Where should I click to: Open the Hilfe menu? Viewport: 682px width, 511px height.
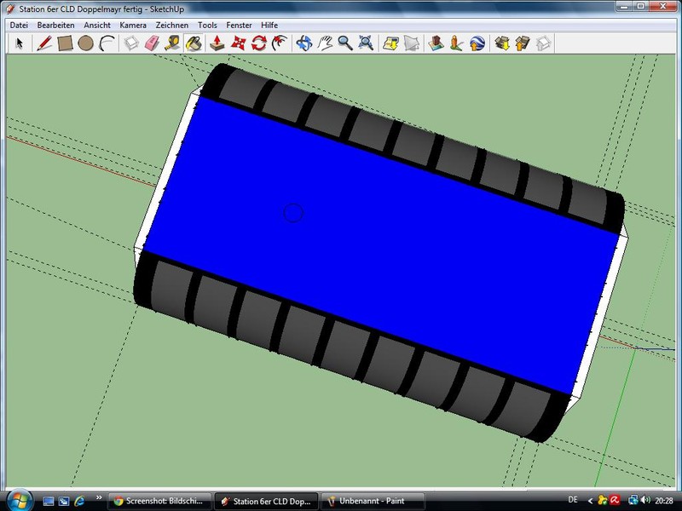(x=269, y=26)
